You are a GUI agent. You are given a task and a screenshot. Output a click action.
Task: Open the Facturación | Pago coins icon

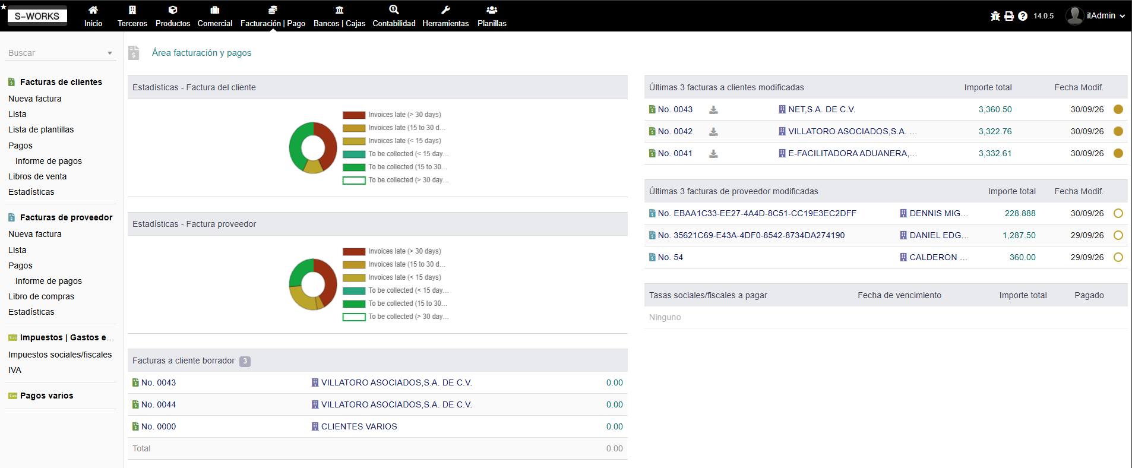(273, 10)
